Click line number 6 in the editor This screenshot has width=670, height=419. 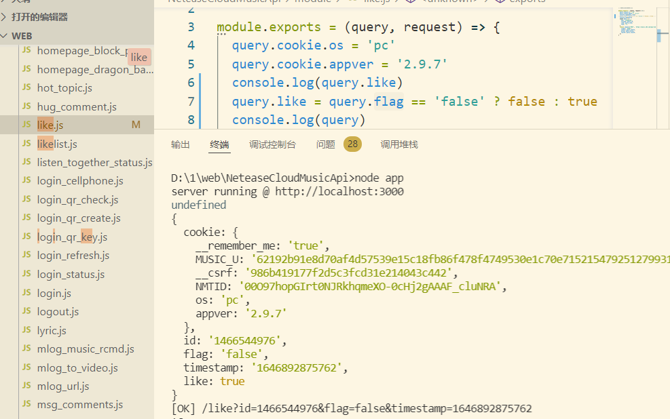click(x=190, y=83)
